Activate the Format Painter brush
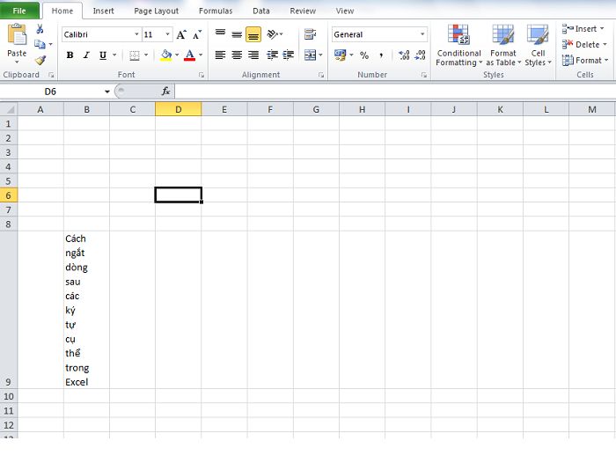Image resolution: width=616 pixels, height=470 pixels. (40, 60)
